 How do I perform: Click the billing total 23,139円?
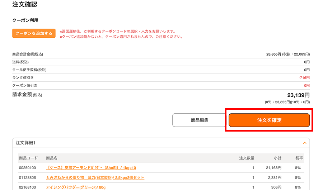point(298,95)
